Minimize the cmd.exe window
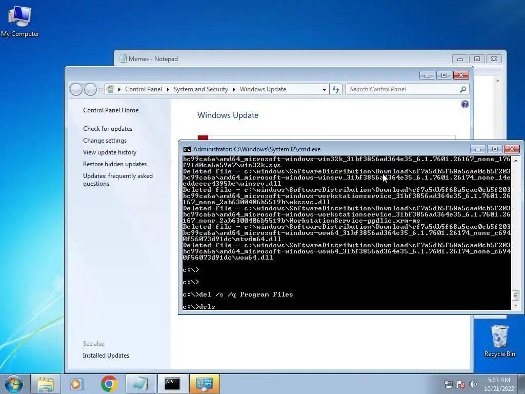This screenshot has height=394, width=525. pyautogui.click(x=478, y=149)
